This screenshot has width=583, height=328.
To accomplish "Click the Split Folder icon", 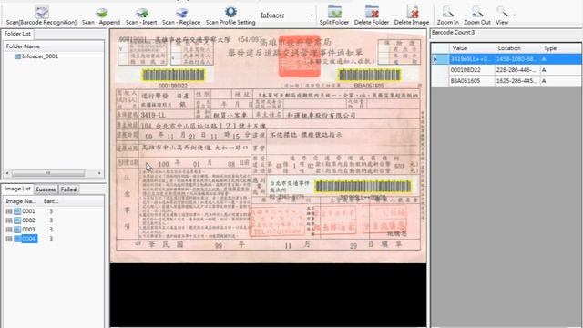I will (x=334, y=12).
